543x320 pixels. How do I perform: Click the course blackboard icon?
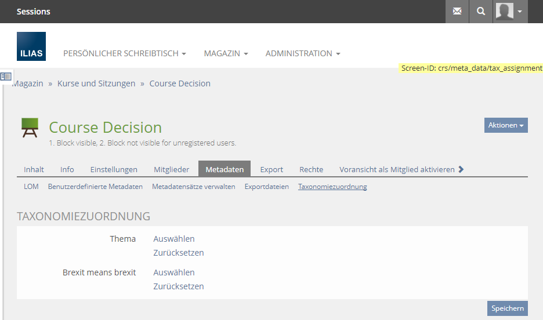point(30,128)
